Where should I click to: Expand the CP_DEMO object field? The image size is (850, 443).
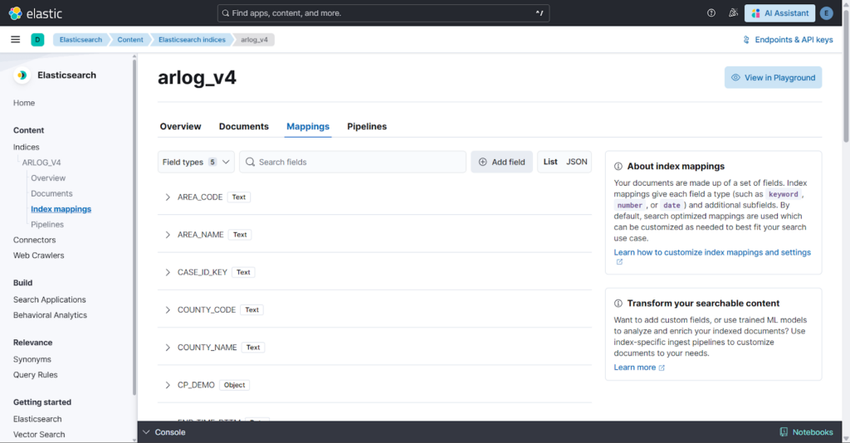click(168, 385)
